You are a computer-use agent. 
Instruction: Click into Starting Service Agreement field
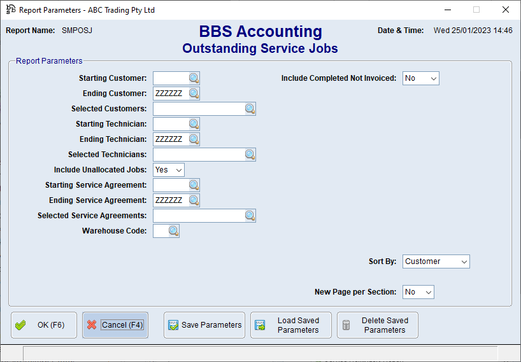[171, 185]
